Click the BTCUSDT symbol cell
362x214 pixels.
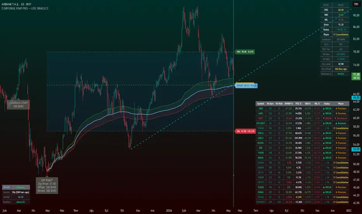pos(261,123)
